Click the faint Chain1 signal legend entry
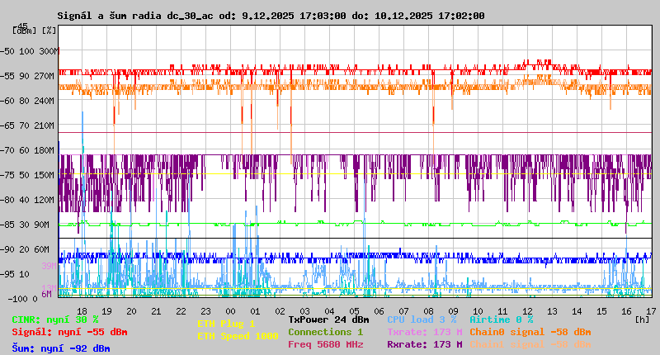The width and height of the screenshot is (660, 355). click(530, 344)
